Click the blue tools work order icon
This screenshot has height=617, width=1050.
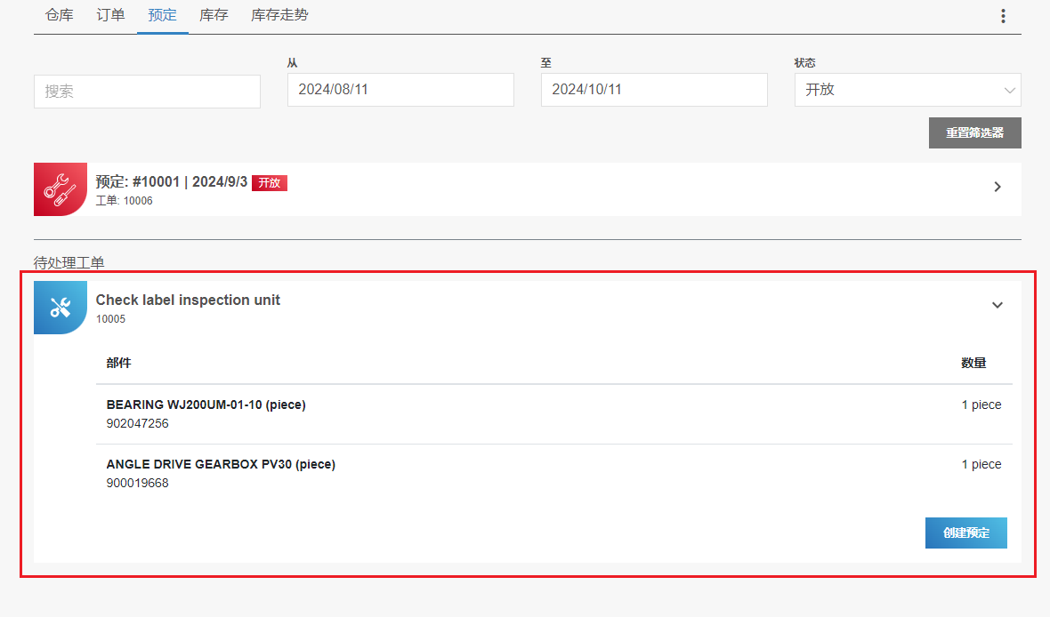click(61, 308)
